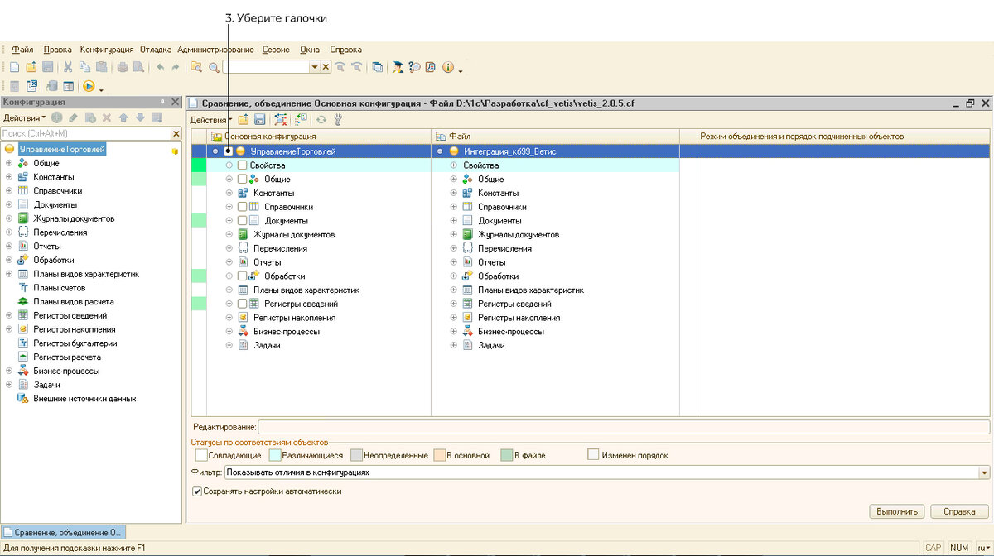The height and width of the screenshot is (556, 994).
Task: Click the About info icon
Action: [448, 67]
